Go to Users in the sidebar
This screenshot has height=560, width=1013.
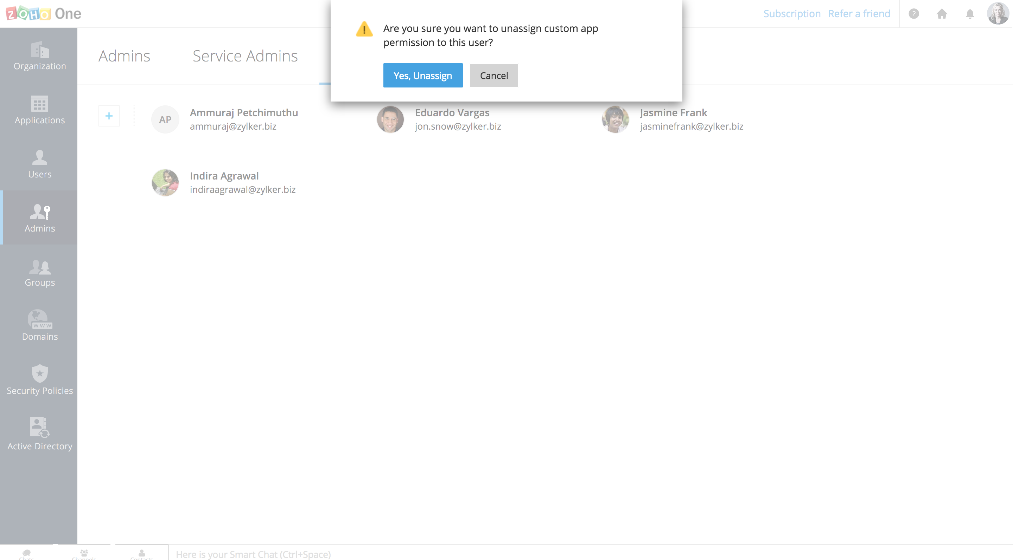(40, 164)
